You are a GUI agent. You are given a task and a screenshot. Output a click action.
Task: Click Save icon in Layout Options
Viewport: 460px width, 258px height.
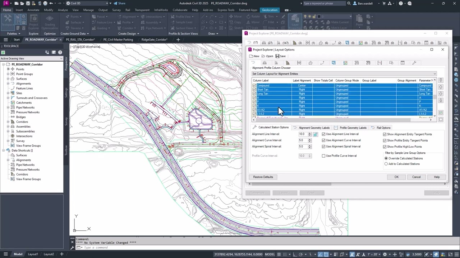click(x=281, y=56)
